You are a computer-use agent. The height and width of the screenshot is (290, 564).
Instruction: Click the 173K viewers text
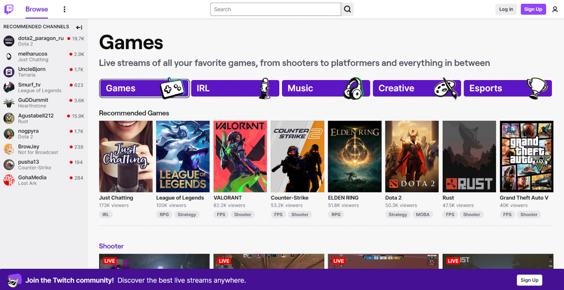(x=114, y=206)
